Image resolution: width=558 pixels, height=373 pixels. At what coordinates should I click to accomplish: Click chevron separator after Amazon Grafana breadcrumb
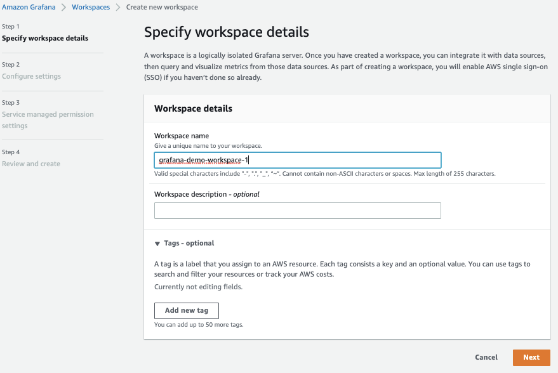coord(63,7)
